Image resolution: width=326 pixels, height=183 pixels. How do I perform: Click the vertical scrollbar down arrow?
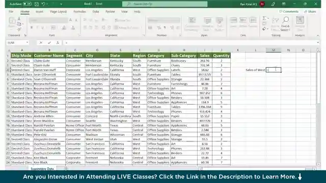tap(318, 164)
